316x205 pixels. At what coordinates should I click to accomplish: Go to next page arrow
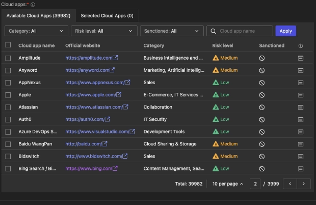304,184
